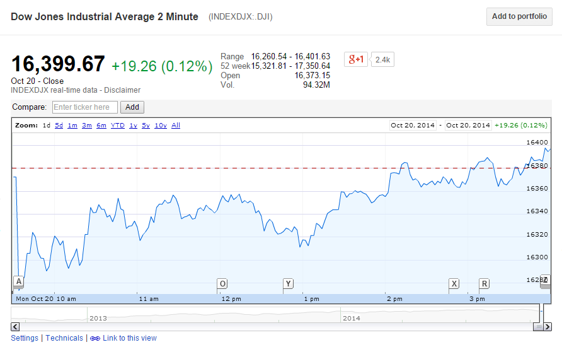Open news flag marker Y on chart
This screenshot has height=347, width=562.
pos(288,284)
